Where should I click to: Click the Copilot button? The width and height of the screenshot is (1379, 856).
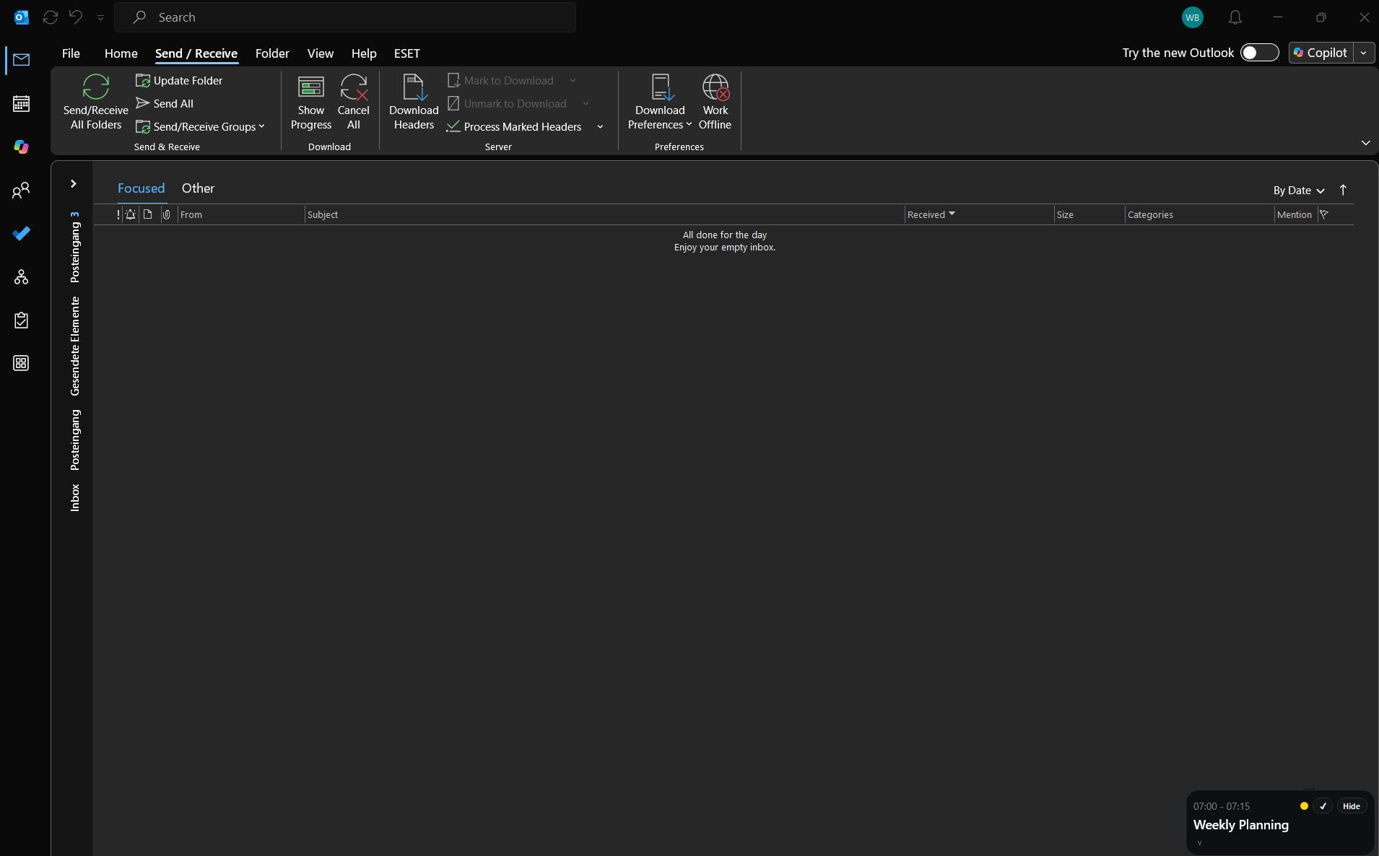(1321, 53)
